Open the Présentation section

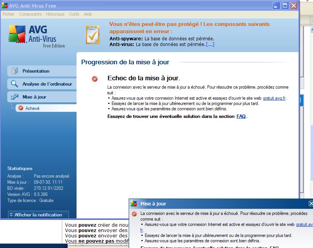(42, 71)
